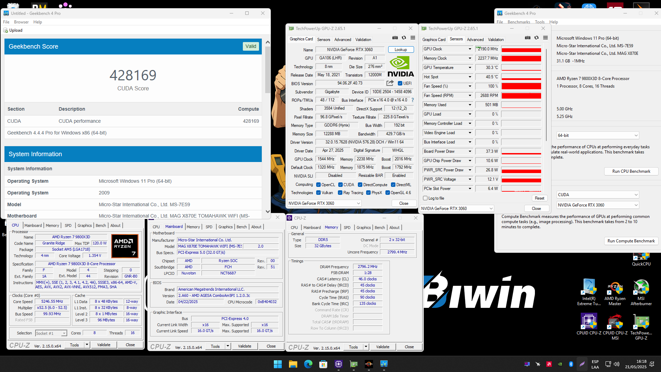Click the AMD Ryzen 7 logo in CPU-Z
The width and height of the screenshot is (661, 372).
125,246
